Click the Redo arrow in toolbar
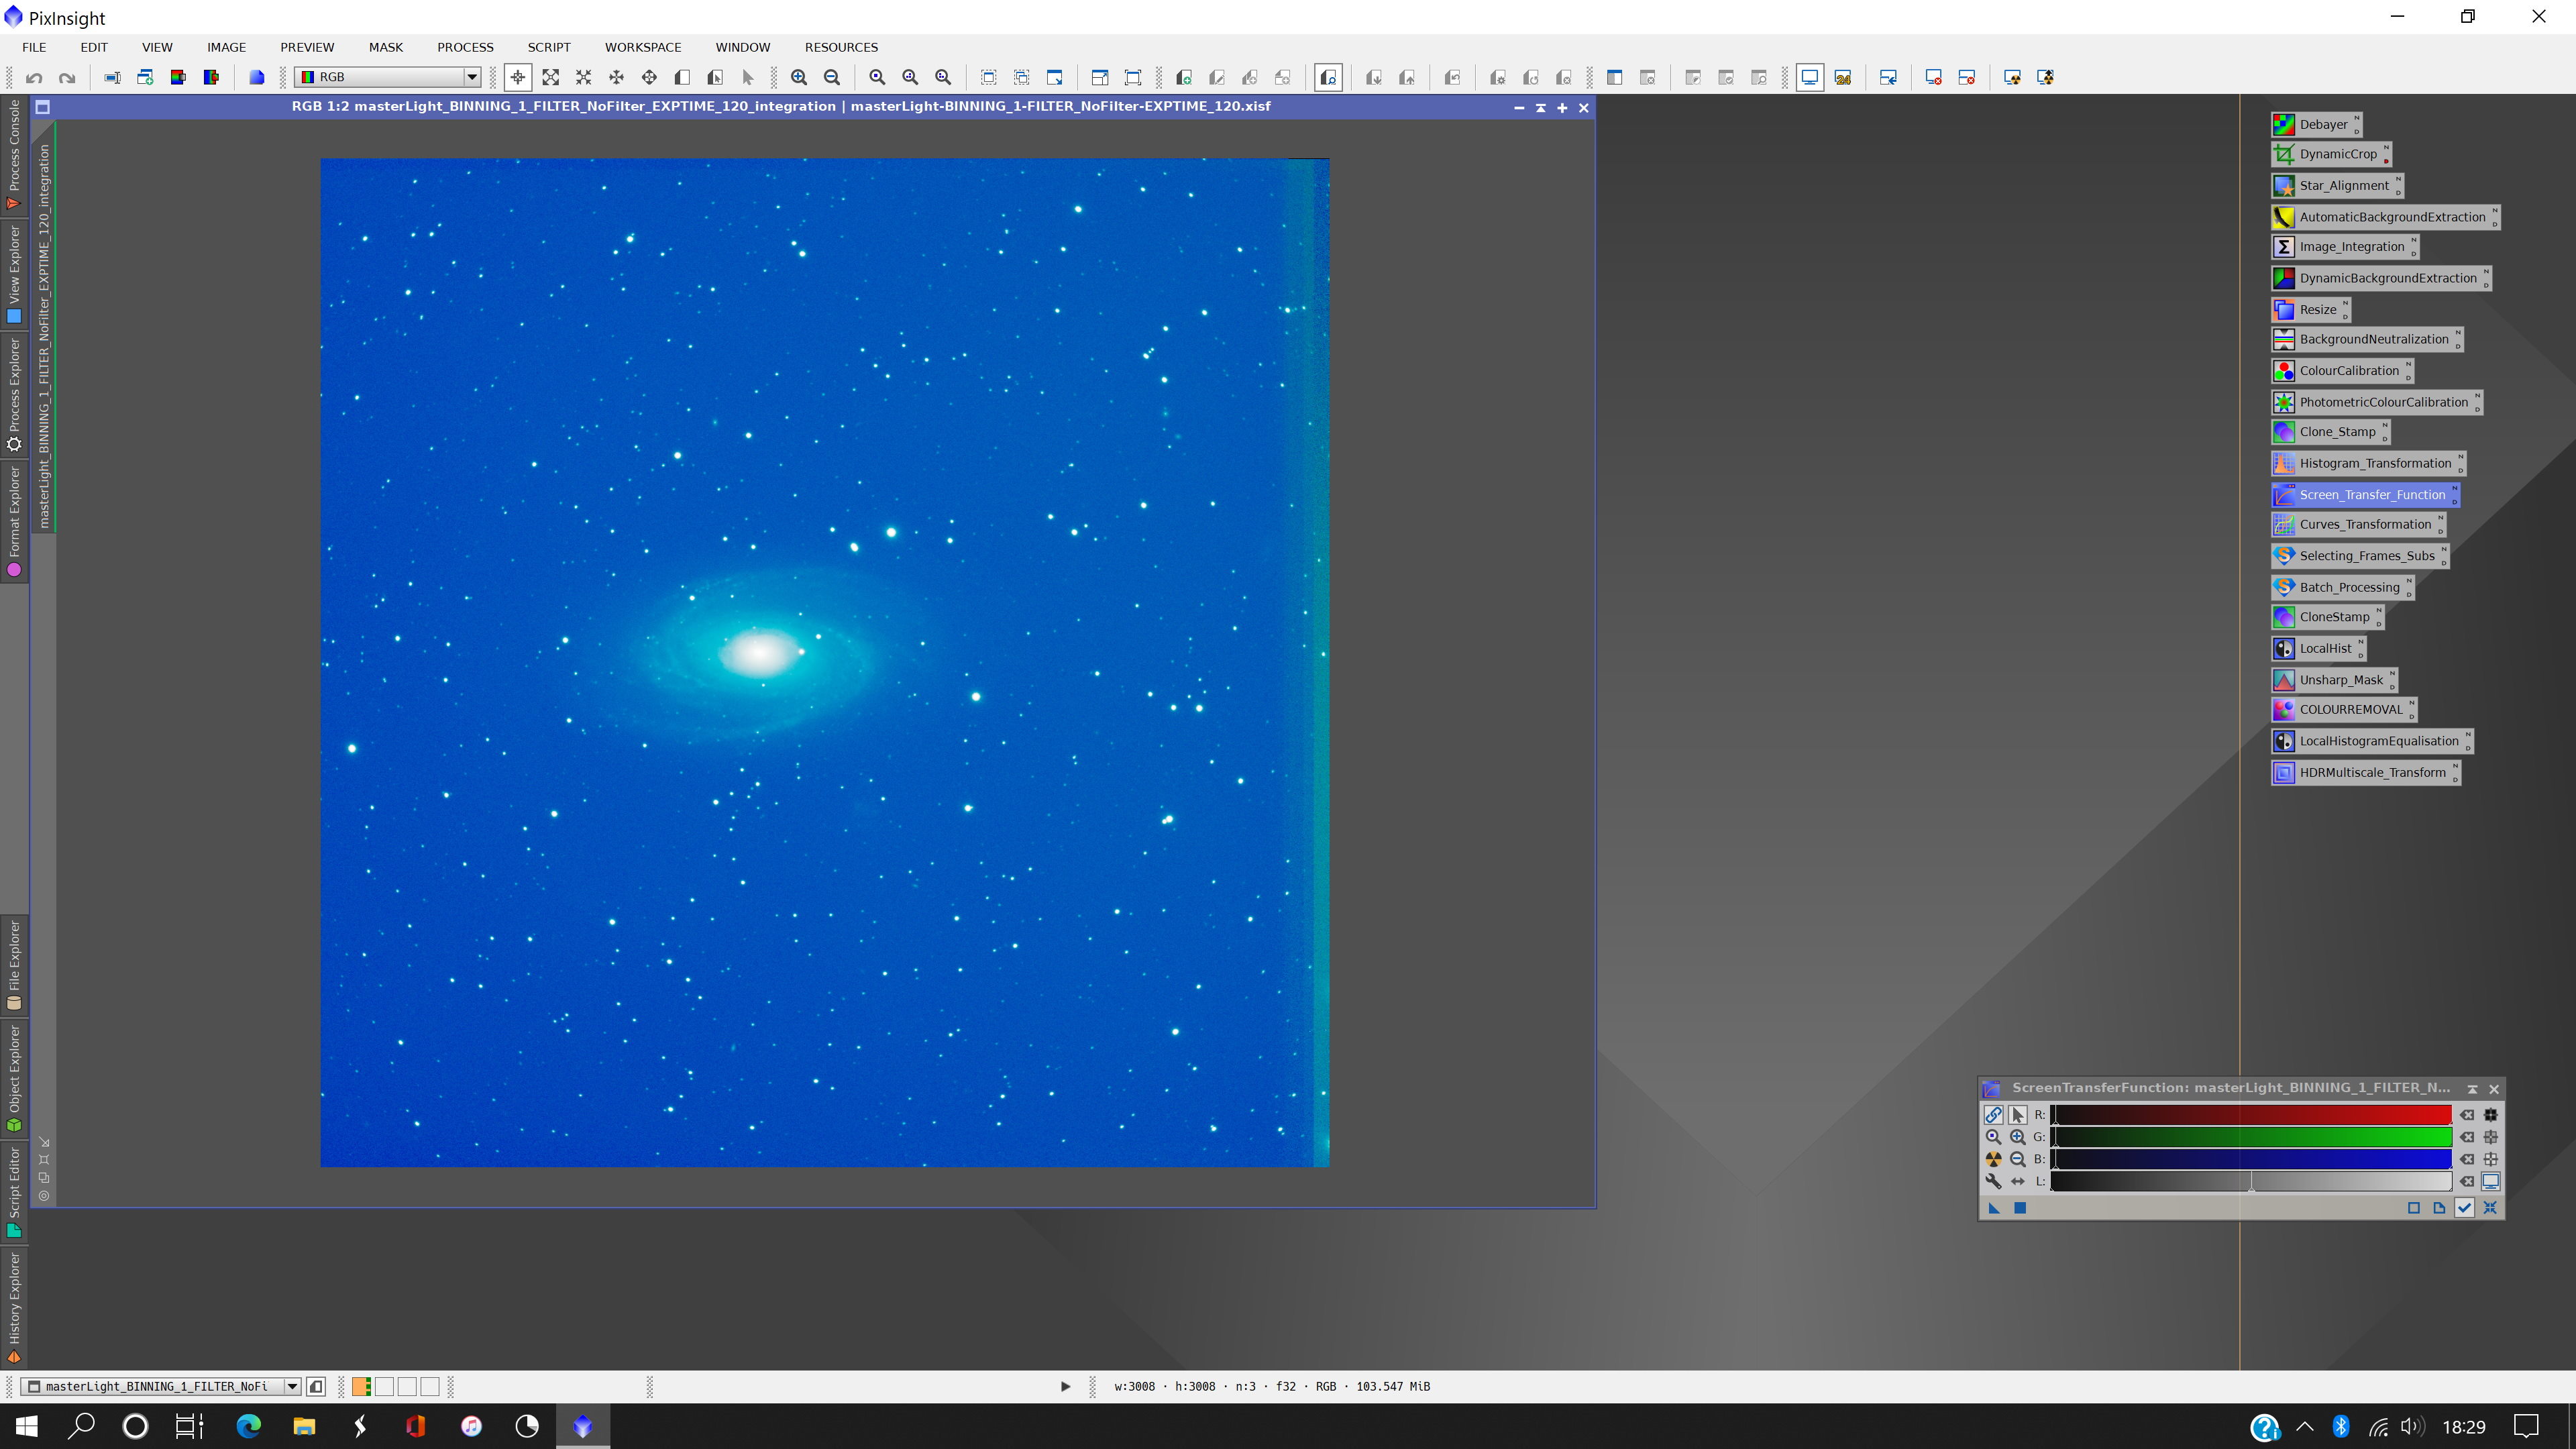This screenshot has width=2576, height=1449. click(x=67, y=77)
